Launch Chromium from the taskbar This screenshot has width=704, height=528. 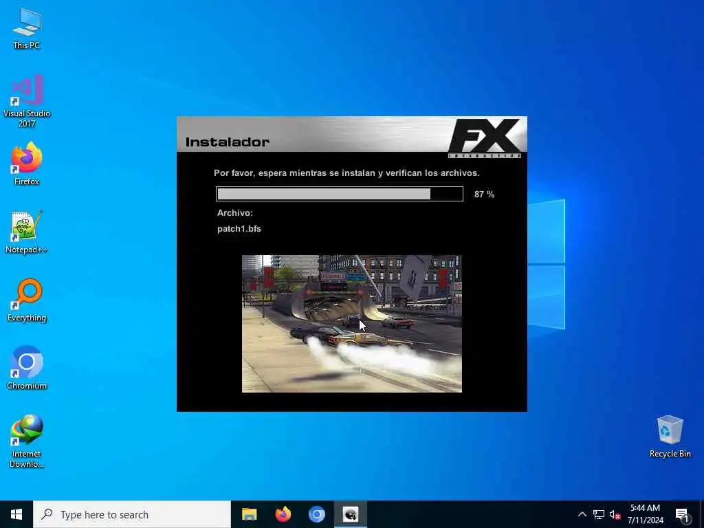click(316, 514)
